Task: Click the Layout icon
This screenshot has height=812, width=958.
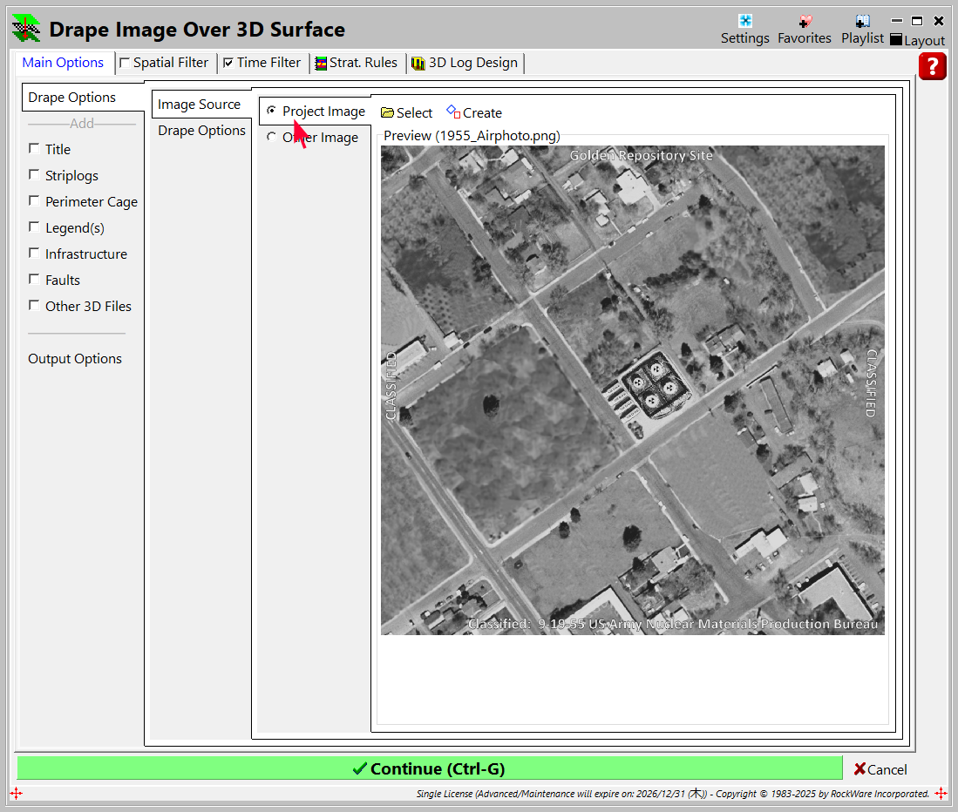Action: point(896,41)
